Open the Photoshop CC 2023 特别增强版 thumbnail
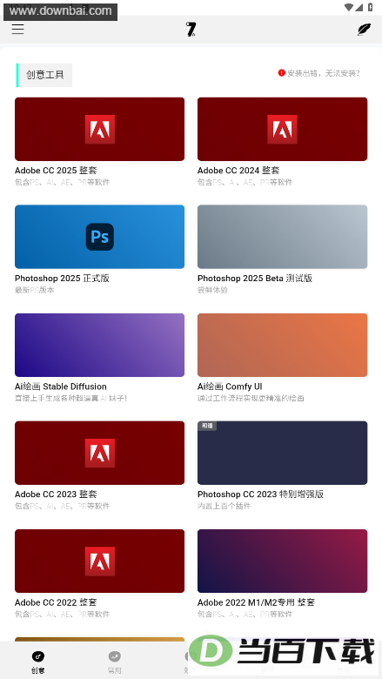 point(283,453)
